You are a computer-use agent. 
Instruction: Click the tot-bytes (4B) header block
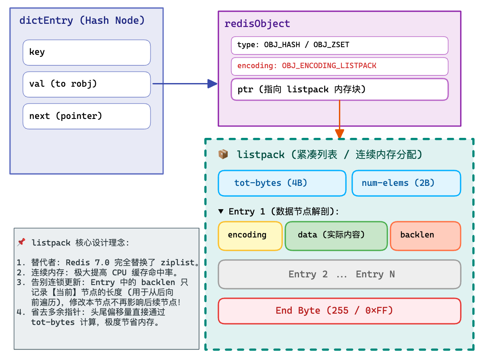pos(282,183)
